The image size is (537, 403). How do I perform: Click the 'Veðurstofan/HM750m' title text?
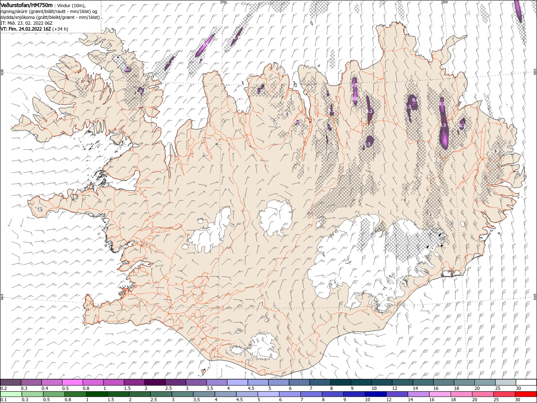click(x=26, y=5)
